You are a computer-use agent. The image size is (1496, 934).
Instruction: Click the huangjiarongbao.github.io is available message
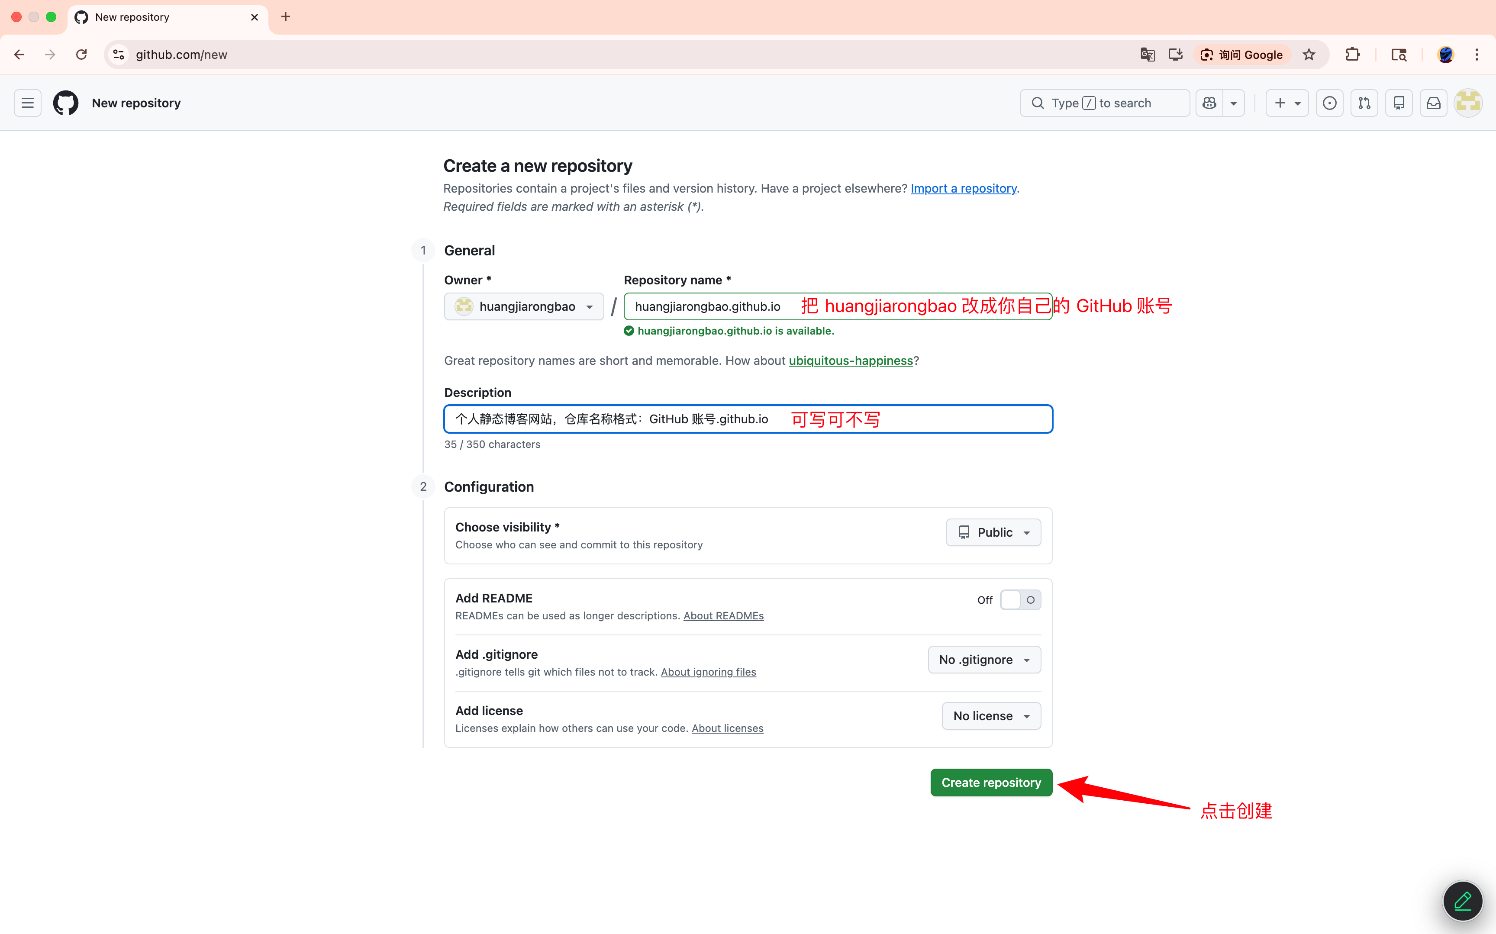[x=735, y=331]
